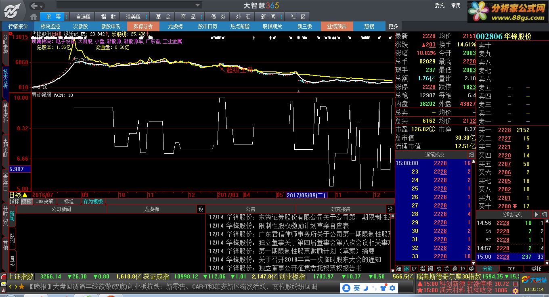Select the TOP tab at bottom right
The height and width of the screenshot is (297, 549).
(x=511, y=269)
